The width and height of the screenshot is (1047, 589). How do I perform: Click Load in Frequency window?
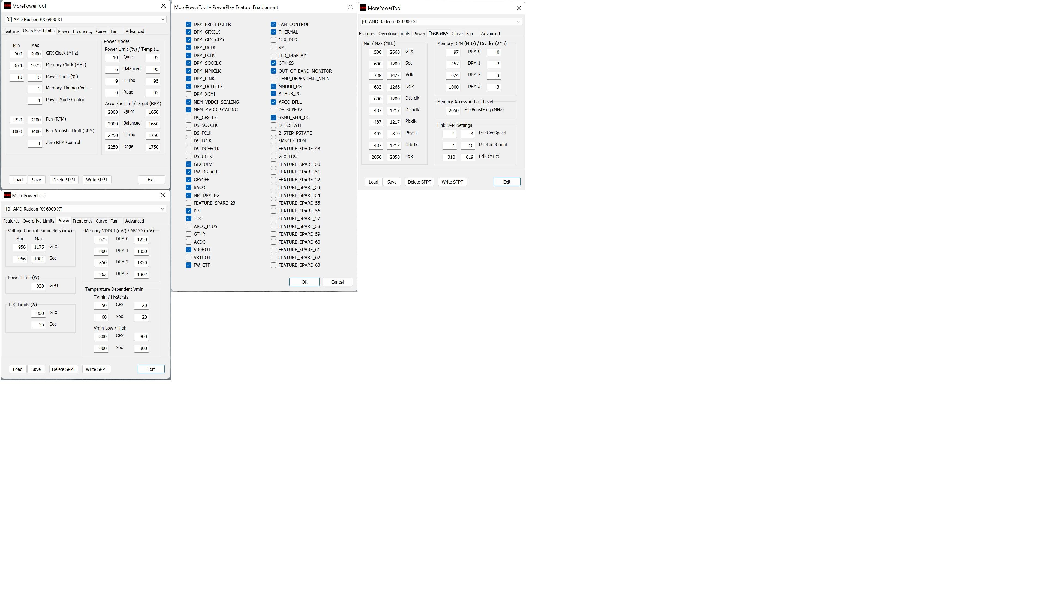tap(373, 182)
